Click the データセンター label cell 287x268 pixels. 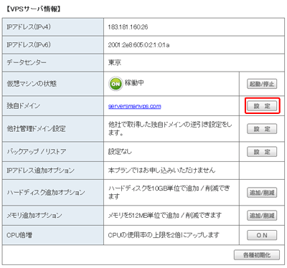tap(53, 62)
